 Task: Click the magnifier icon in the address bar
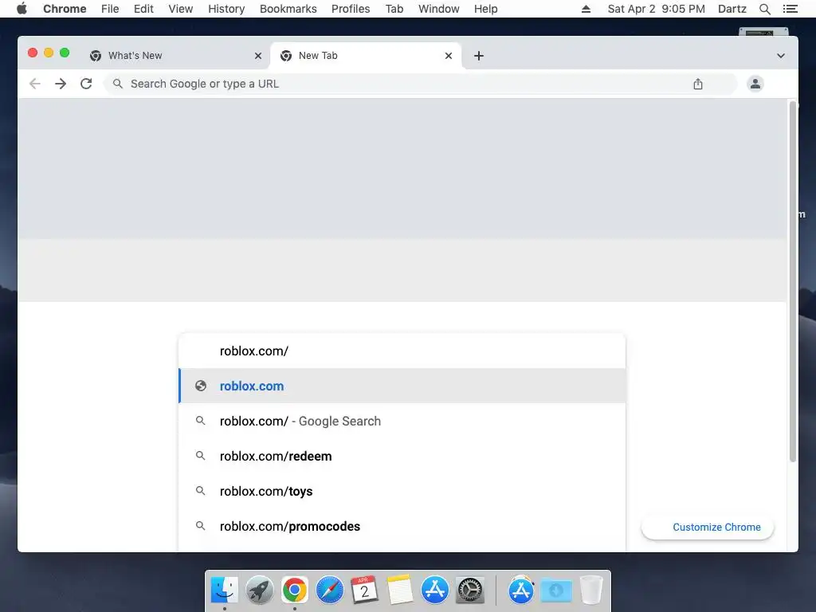tap(118, 84)
